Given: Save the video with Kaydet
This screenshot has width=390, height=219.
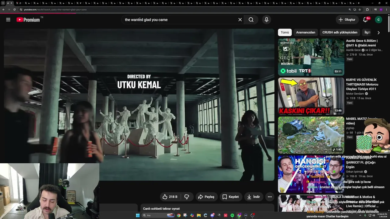Looking at the screenshot, I should (x=231, y=197).
